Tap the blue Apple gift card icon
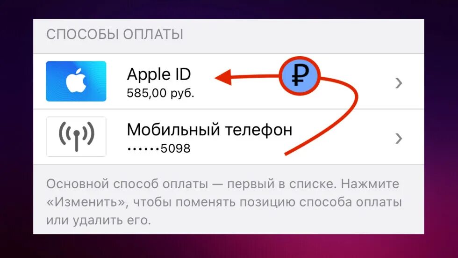 [x=76, y=81]
